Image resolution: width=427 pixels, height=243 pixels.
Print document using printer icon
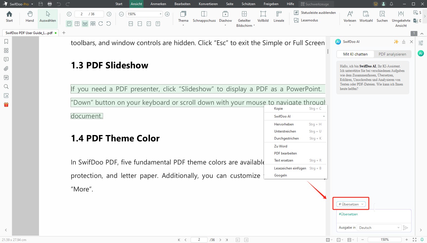point(50,4)
